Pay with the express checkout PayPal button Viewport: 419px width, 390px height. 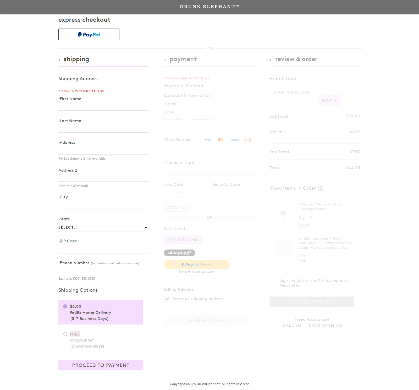coord(89,34)
